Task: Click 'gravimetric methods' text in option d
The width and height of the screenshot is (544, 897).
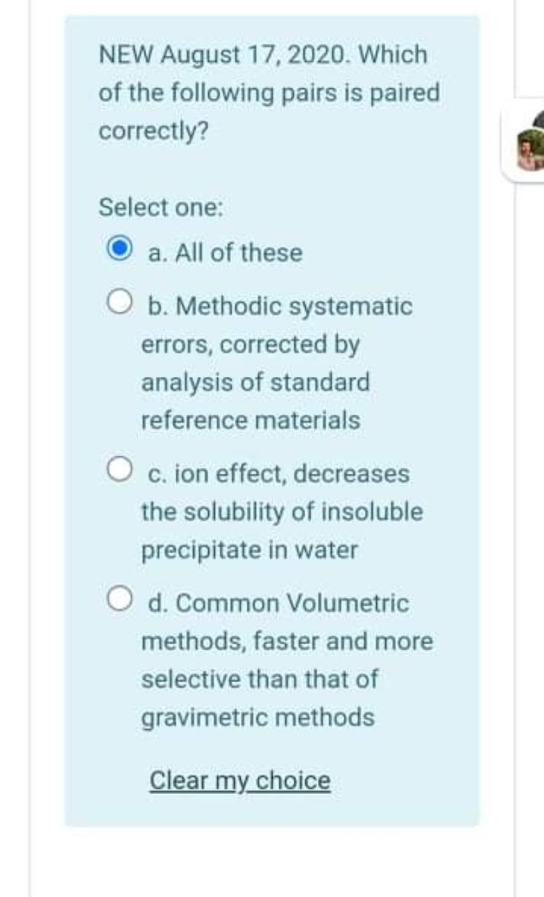Action: [x=259, y=717]
